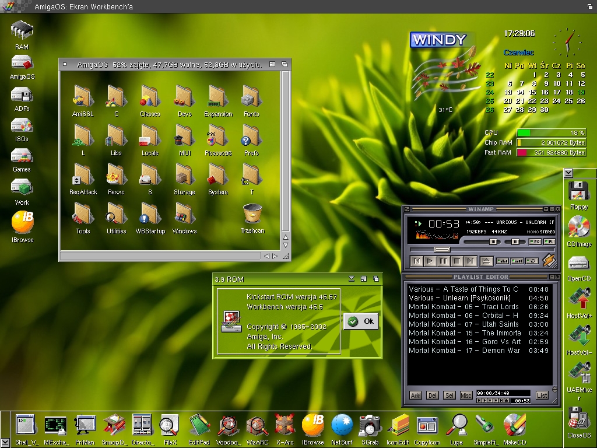The height and width of the screenshot is (448, 597).
Task: Click the Floppy icon in right dock
Action: point(579,195)
